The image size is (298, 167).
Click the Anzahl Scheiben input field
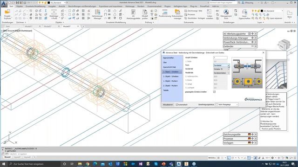pos(220,58)
